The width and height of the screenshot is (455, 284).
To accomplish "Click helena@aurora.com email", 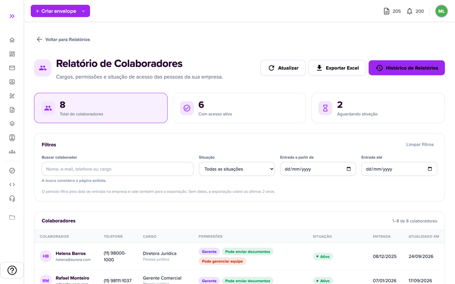I will pos(73,260).
